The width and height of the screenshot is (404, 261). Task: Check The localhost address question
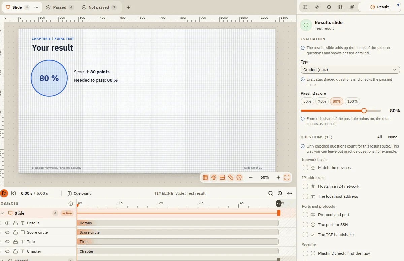(x=305, y=196)
